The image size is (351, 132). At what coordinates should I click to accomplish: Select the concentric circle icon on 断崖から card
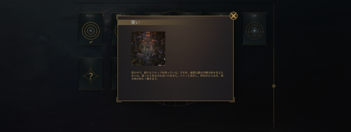(x=91, y=30)
